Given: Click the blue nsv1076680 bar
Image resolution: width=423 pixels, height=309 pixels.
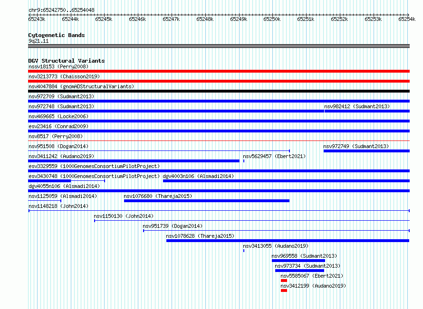Looking at the screenshot, I should click(x=207, y=201).
